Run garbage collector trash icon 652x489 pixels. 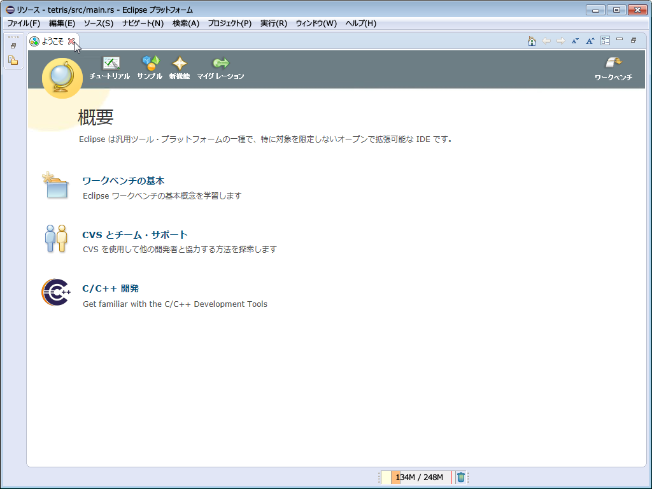(461, 477)
